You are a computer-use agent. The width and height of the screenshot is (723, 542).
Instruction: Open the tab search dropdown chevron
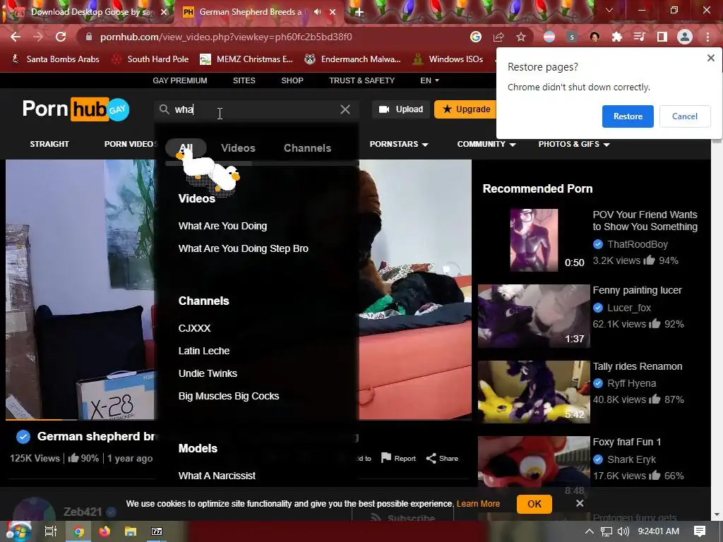[609, 10]
